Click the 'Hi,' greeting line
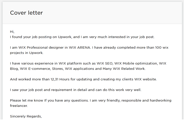The width and height of the screenshot is (184, 124). [12, 32]
